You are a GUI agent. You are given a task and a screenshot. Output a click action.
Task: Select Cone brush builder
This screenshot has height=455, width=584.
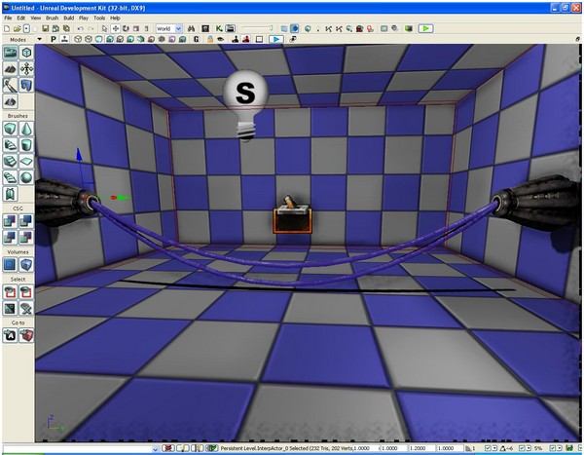(x=26, y=129)
